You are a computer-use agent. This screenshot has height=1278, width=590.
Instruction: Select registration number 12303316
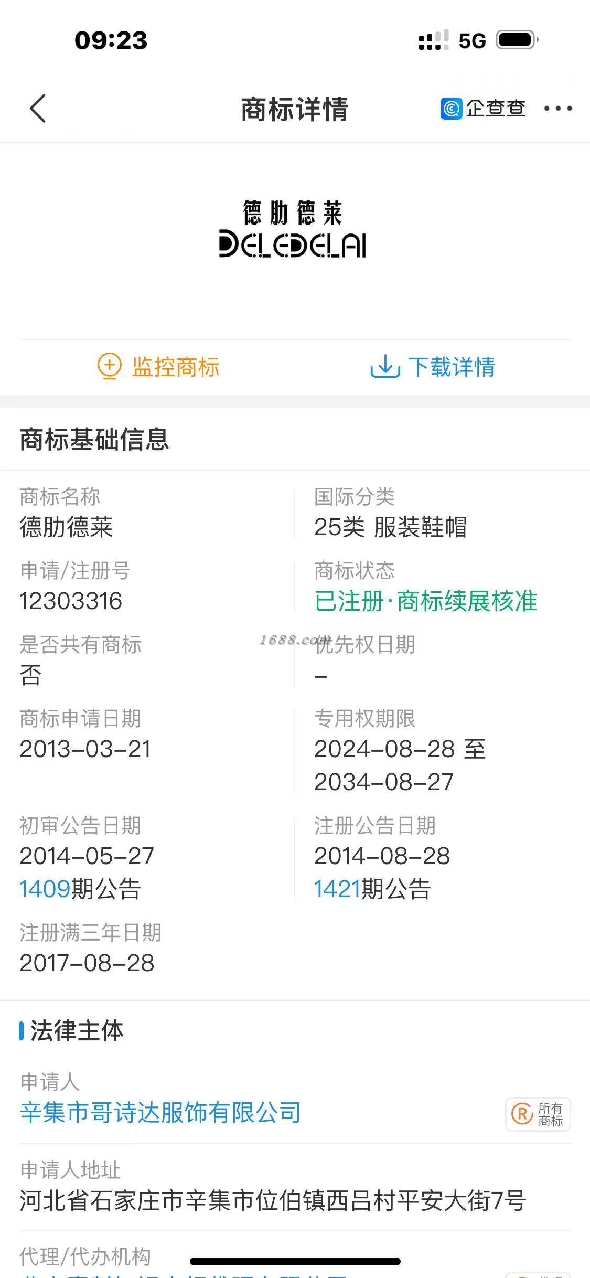[71, 601]
